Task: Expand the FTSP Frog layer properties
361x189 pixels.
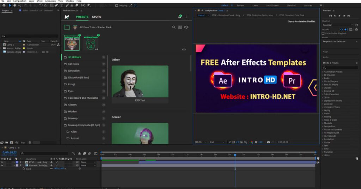Action: [x=14, y=162]
